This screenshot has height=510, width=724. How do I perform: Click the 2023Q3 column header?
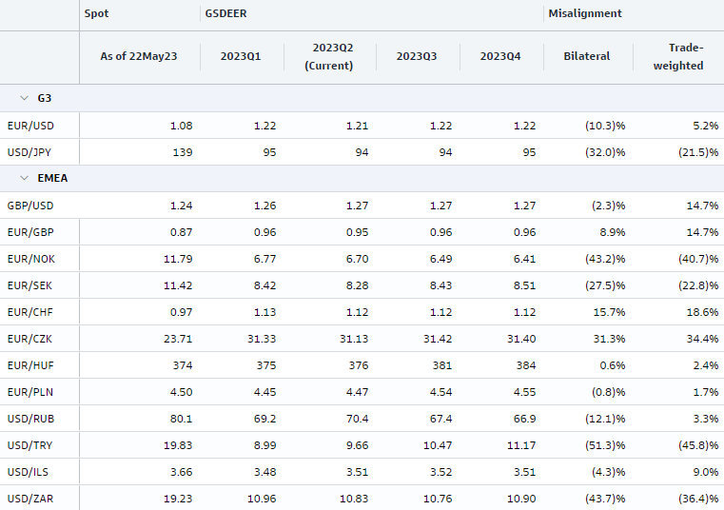click(417, 57)
